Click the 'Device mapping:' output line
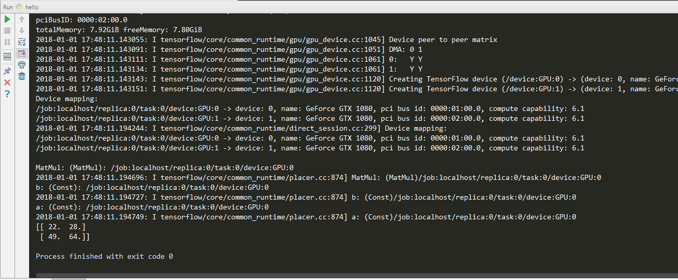Image resolution: width=678 pixels, height=280 pixels. [67, 99]
